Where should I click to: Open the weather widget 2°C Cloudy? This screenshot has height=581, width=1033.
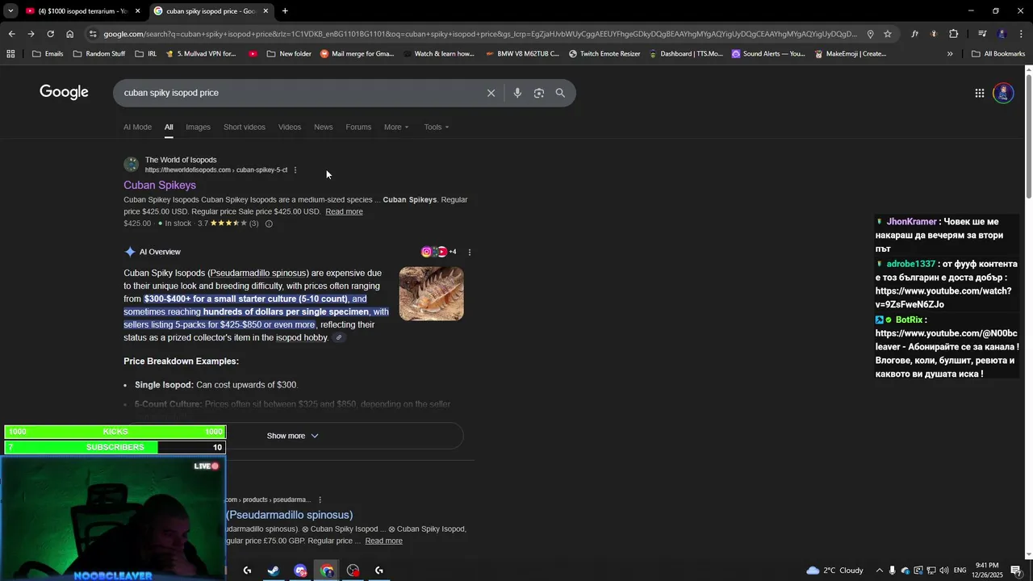click(x=834, y=571)
